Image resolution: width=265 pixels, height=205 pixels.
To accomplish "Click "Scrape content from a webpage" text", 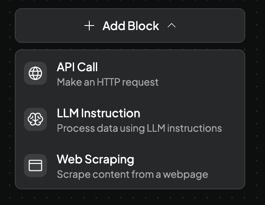I will [132, 174].
